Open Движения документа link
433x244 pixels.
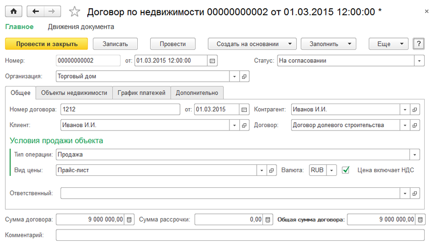click(81, 27)
